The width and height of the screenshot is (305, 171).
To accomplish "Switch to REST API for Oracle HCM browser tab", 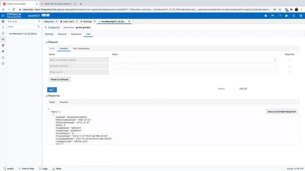I will (x=58, y=4).
